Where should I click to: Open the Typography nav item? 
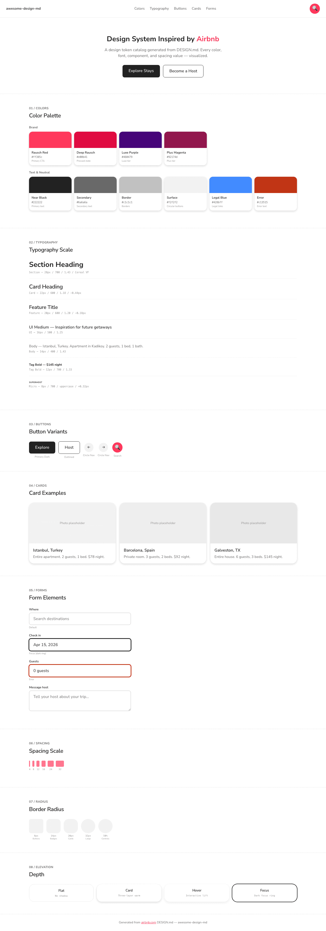(x=159, y=9)
